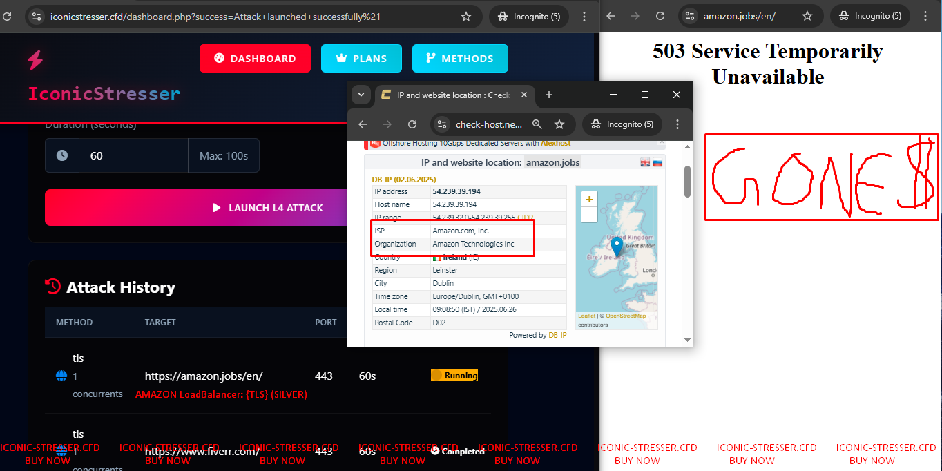Click the amazon.jobs/en/ address bar
The height and width of the screenshot is (471, 942).
pos(740,16)
